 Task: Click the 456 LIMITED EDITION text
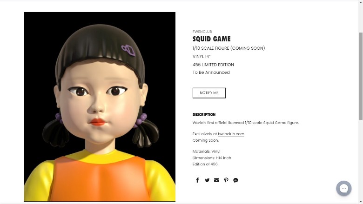coord(213,65)
